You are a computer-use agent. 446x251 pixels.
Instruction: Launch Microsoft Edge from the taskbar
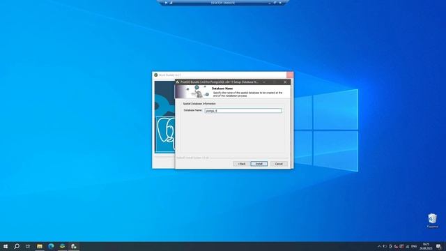click(51, 246)
